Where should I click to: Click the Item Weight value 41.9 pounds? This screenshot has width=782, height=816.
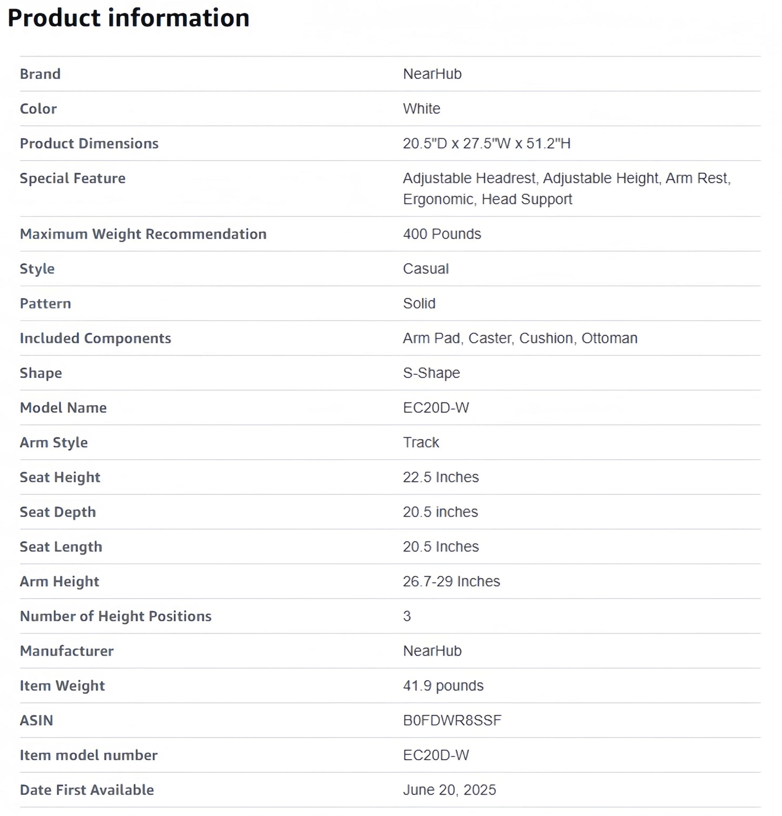point(443,686)
